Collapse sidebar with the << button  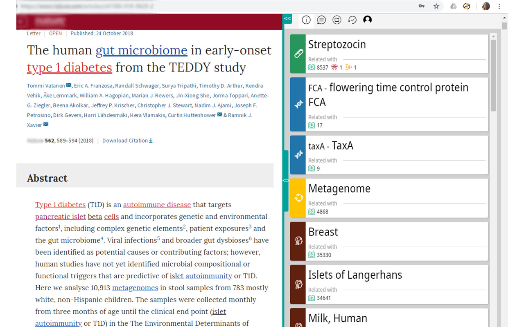[287, 18]
